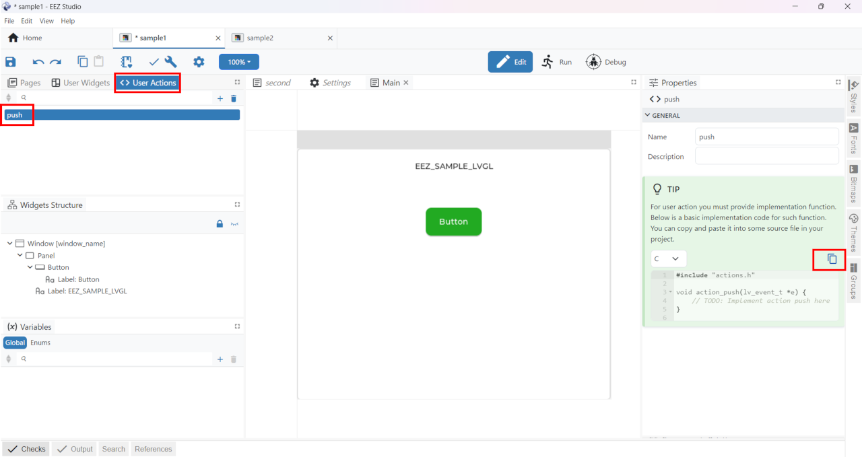Open project settings gear icon
Screen dimensions: 862x457
(199, 62)
